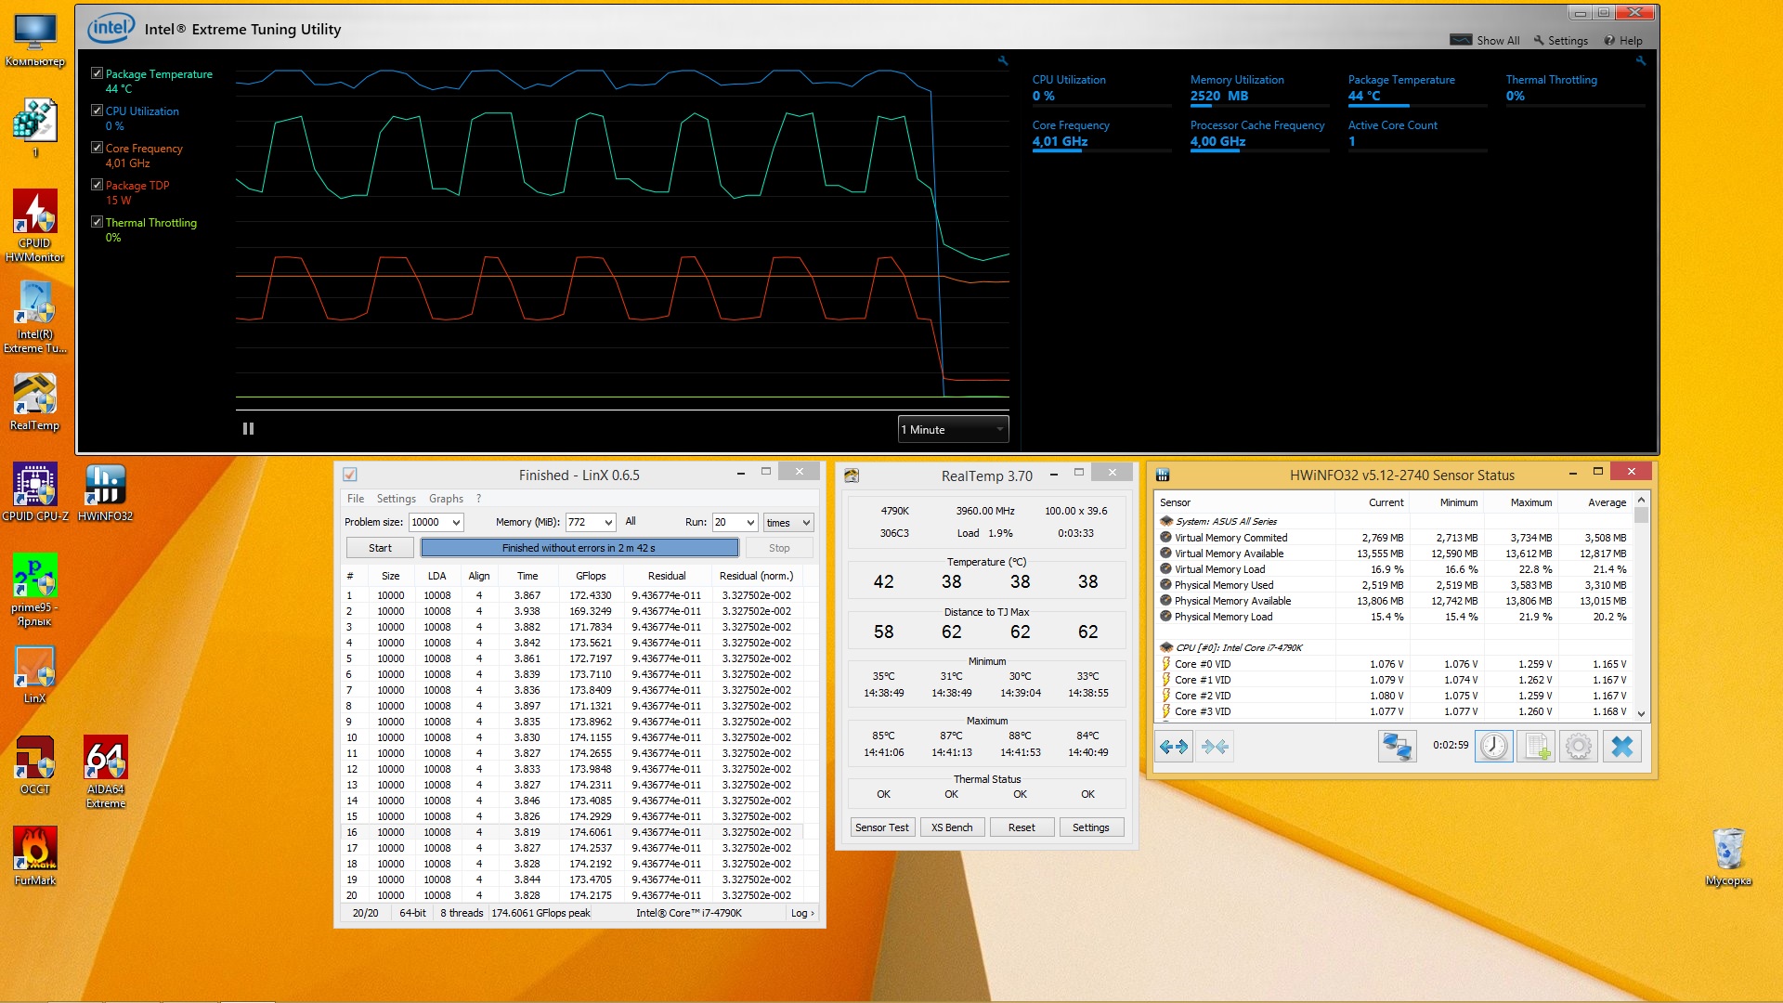This screenshot has width=1783, height=1003.
Task: Uncheck Package Temperature graph checkbox
Action: (97, 73)
